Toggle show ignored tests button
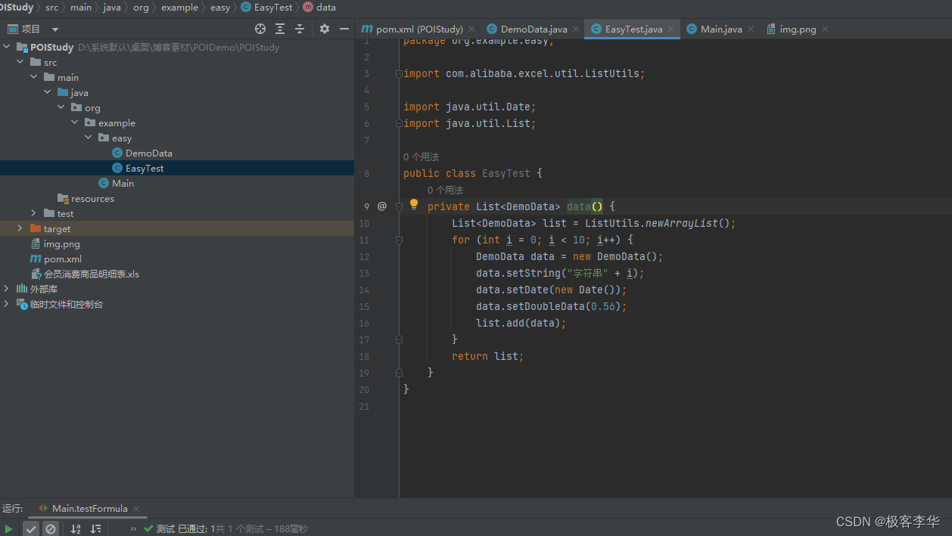The width and height of the screenshot is (952, 536). (51, 529)
